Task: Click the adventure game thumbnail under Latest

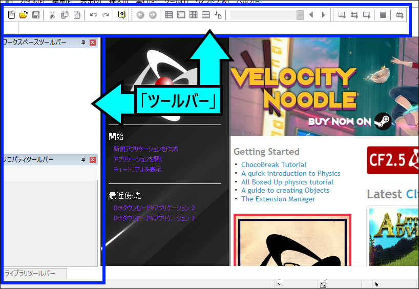Action: pos(394,237)
